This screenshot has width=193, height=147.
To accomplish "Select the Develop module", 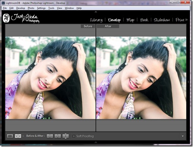I will [114, 20].
